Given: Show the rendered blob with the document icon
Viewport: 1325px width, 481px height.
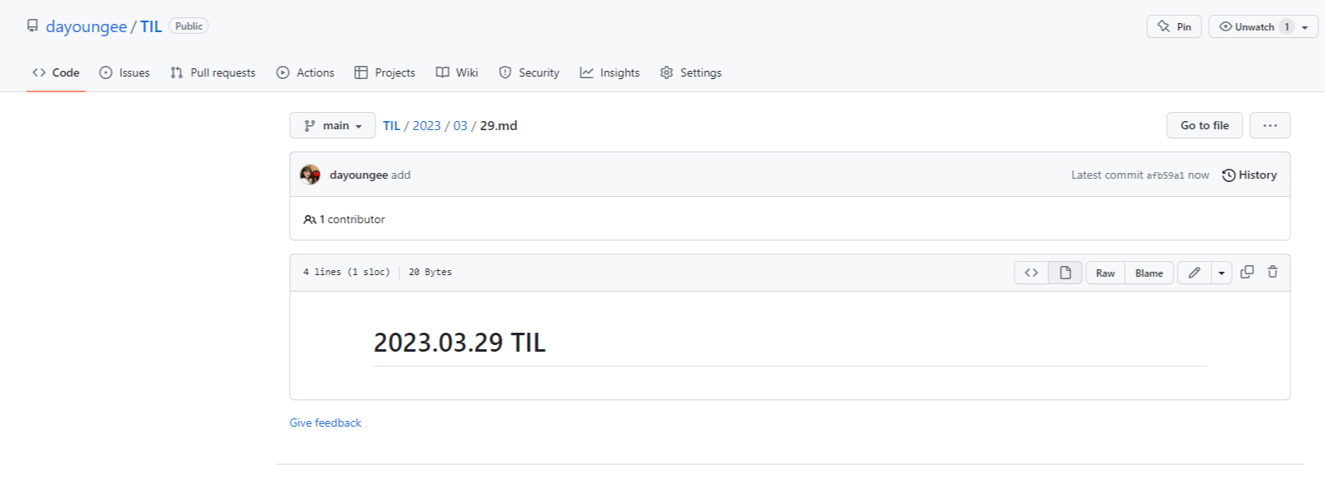Looking at the screenshot, I should click(1065, 273).
